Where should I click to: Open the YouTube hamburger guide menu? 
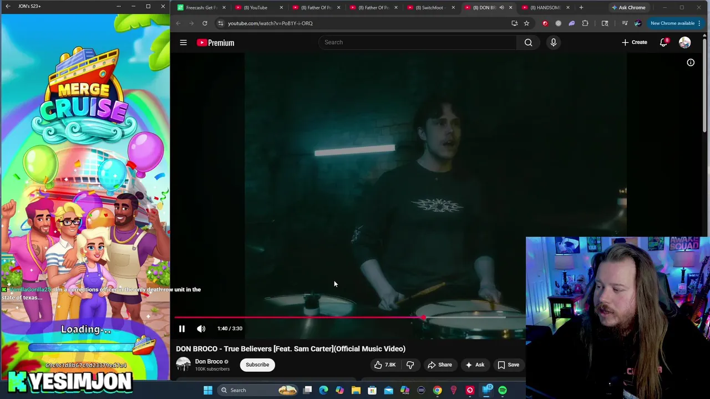183,42
